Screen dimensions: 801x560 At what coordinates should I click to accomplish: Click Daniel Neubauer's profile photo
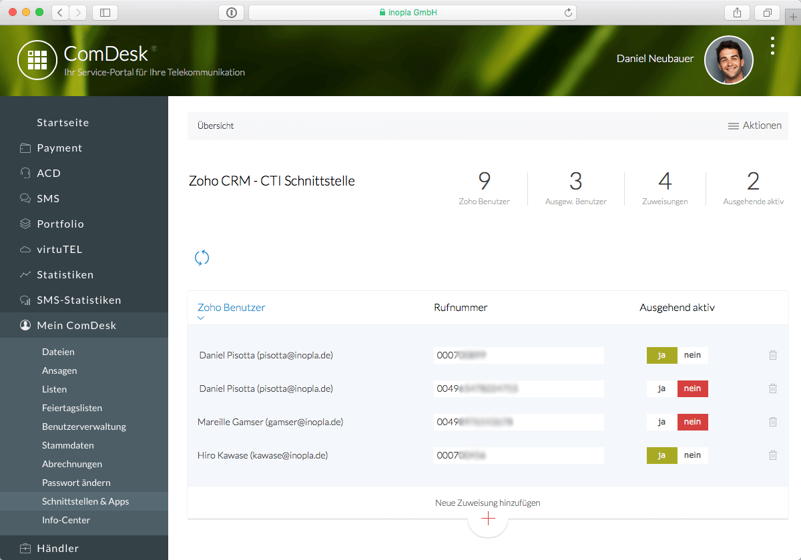click(729, 60)
